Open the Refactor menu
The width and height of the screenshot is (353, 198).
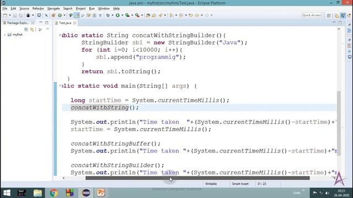coord(38,9)
